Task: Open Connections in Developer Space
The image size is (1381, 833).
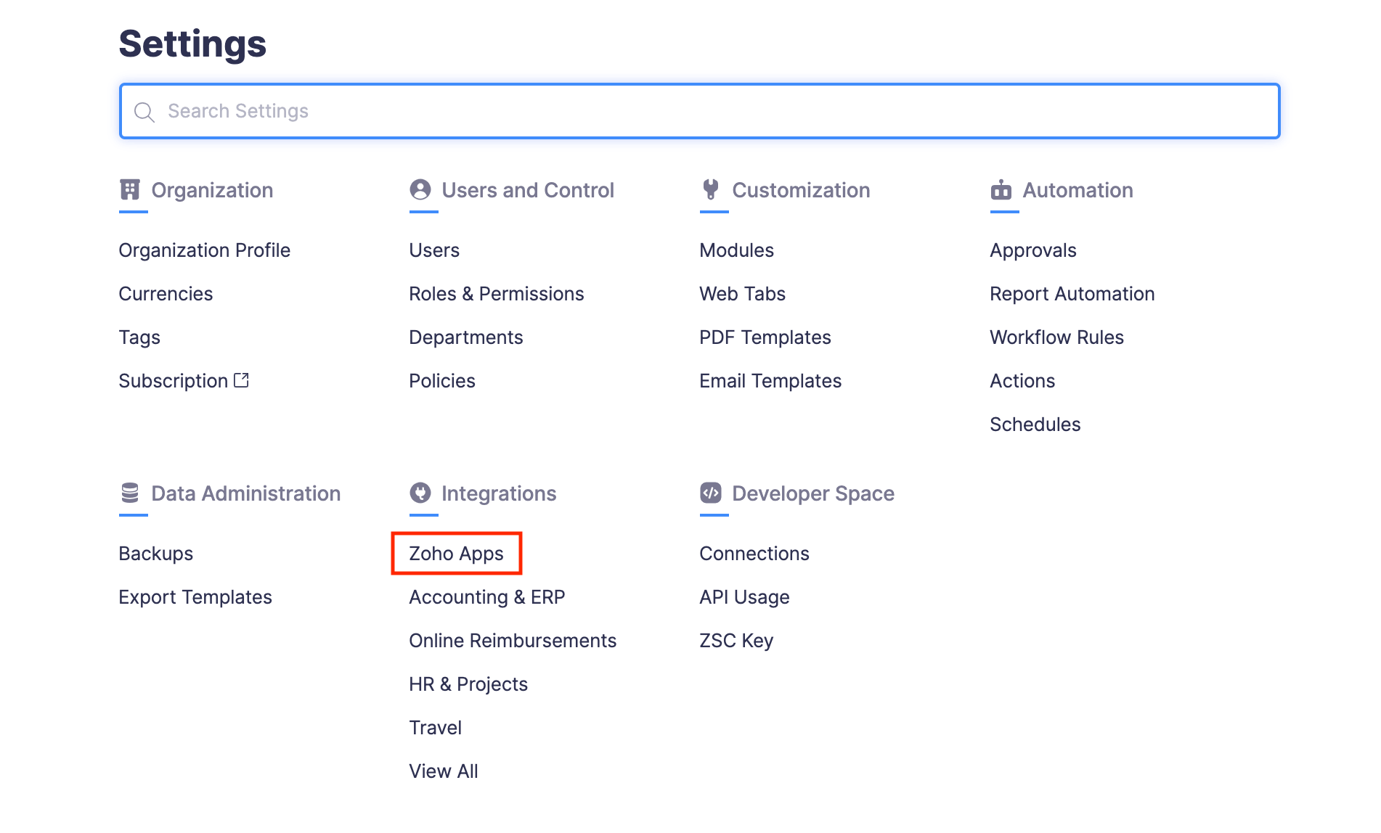Action: (x=754, y=553)
